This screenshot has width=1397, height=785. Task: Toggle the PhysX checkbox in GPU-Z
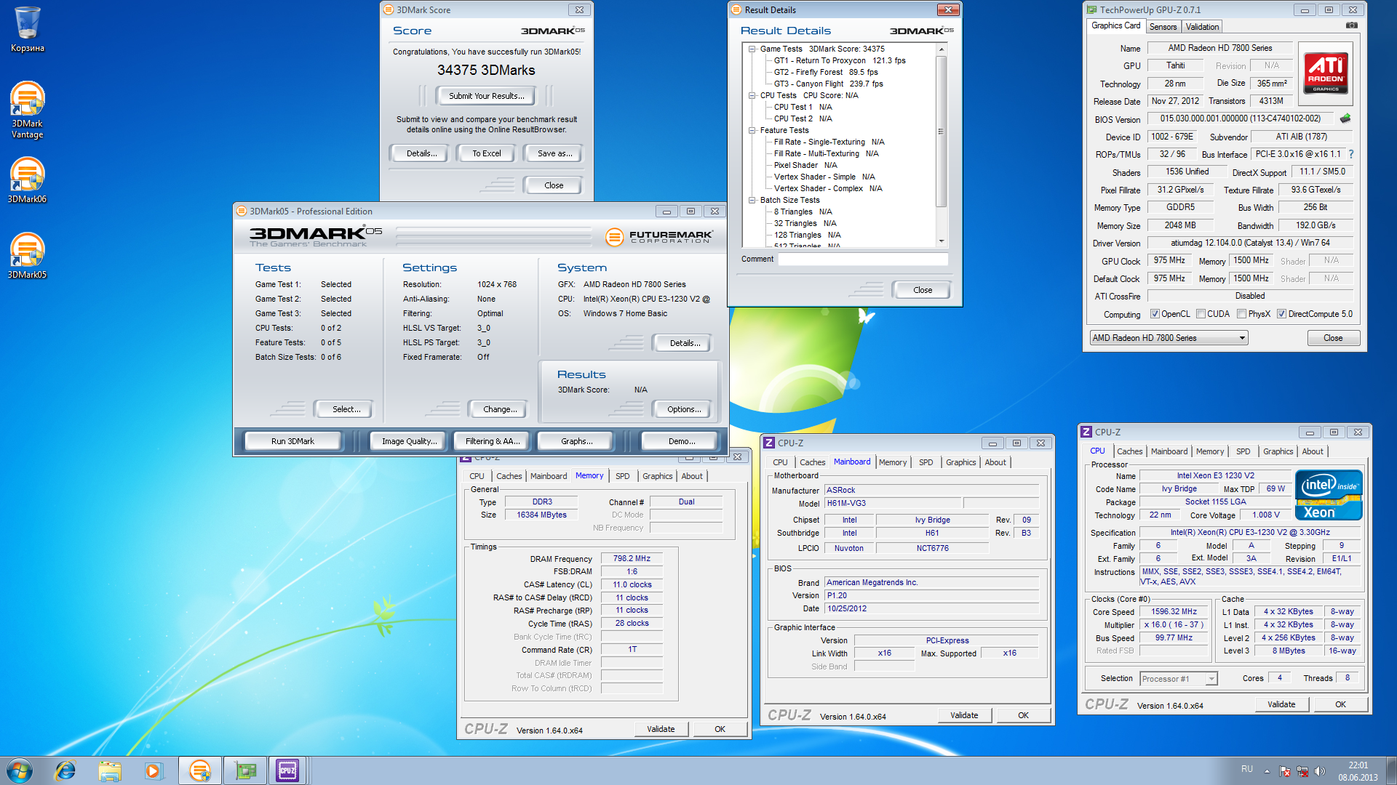tap(1241, 314)
